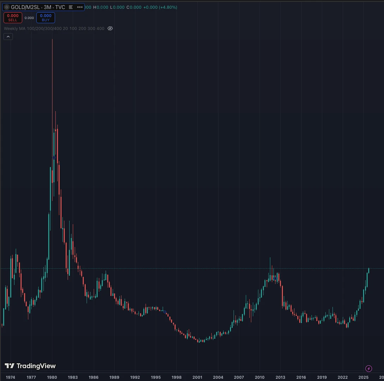Screen dimensions: 384x381
Task: Click the purple lightning bolt icon
Action: tap(368, 369)
